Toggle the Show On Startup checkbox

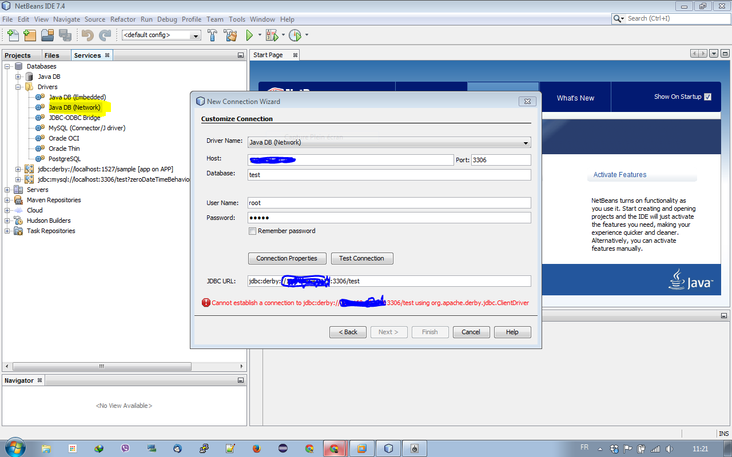(708, 97)
